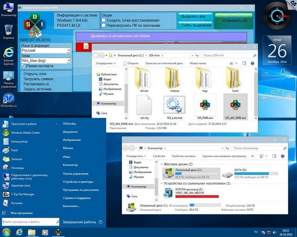Image resolution: width=297 pixels, height=237 pixels.
Task: Click the Computer window search box
Action: pyautogui.click(x=259, y=148)
